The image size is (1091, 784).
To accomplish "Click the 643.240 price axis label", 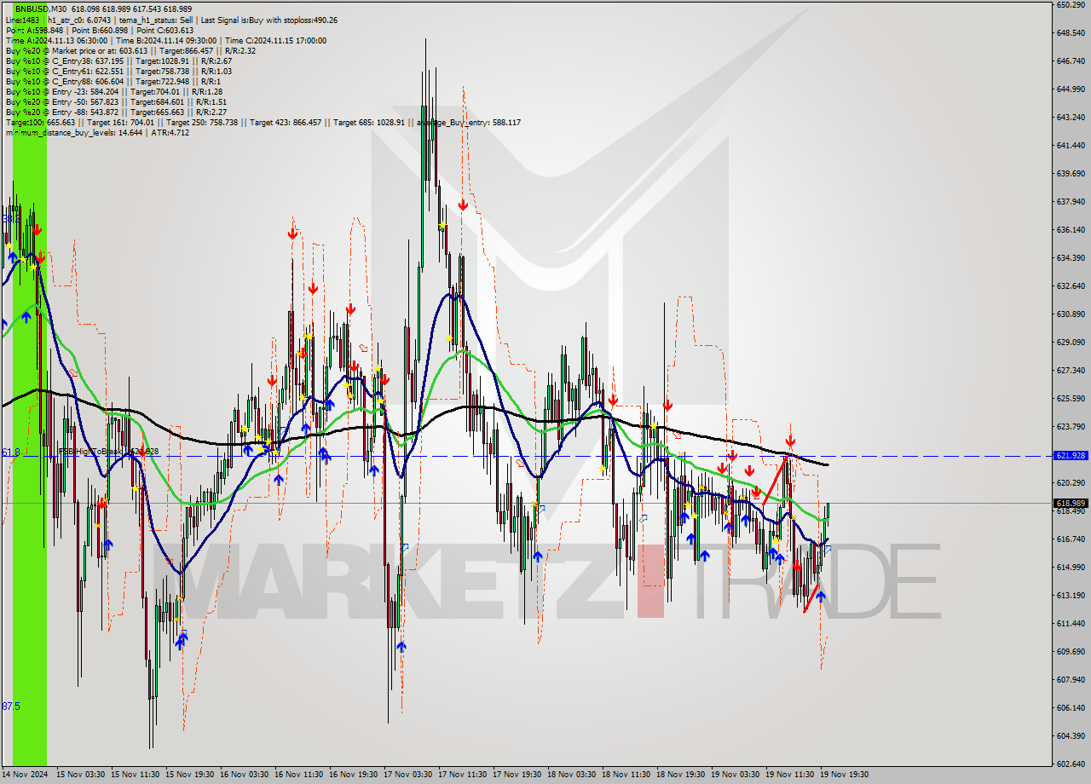I will [x=1070, y=118].
